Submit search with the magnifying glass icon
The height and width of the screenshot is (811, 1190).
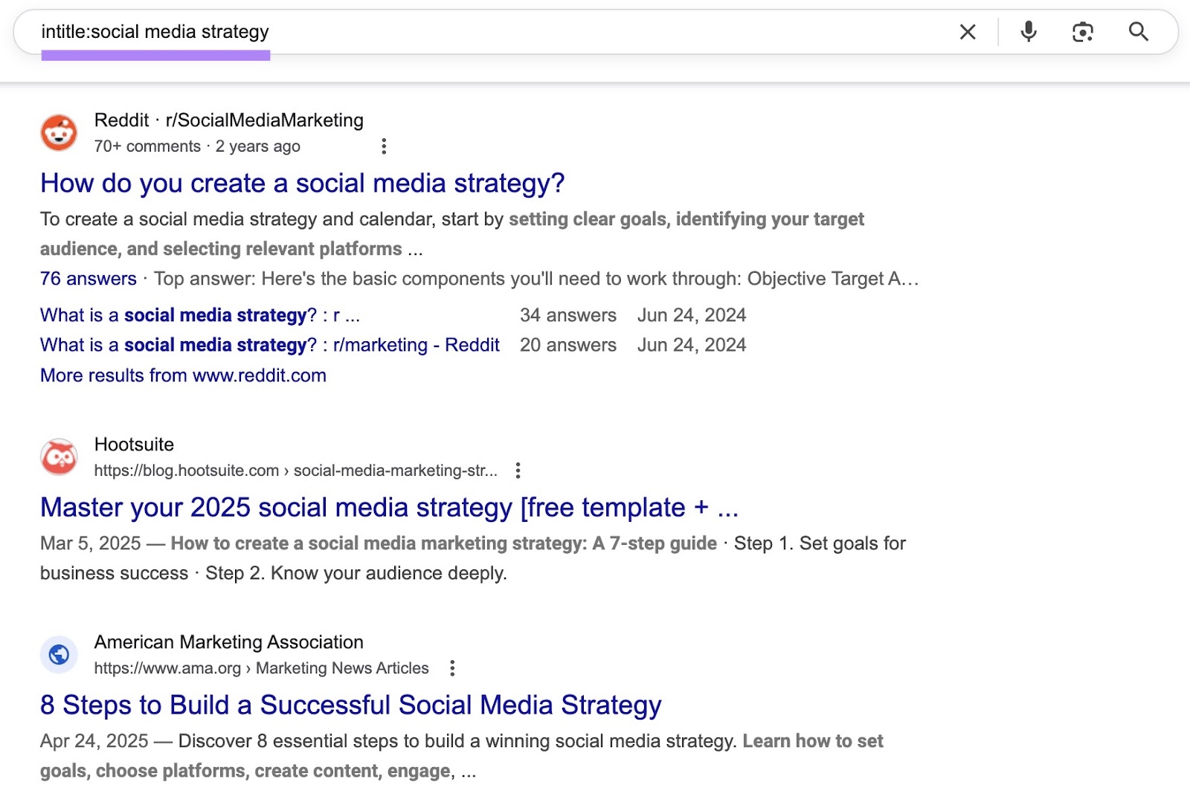pos(1139,32)
